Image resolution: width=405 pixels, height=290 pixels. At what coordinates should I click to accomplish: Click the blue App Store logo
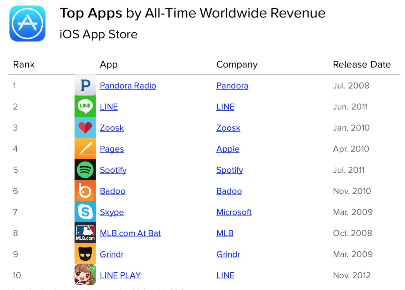tap(27, 23)
